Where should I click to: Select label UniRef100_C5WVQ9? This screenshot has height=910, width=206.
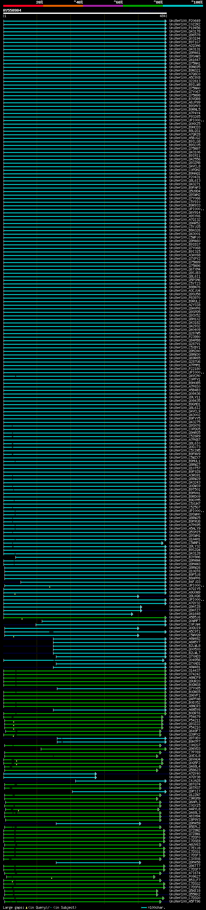coord(184,635)
